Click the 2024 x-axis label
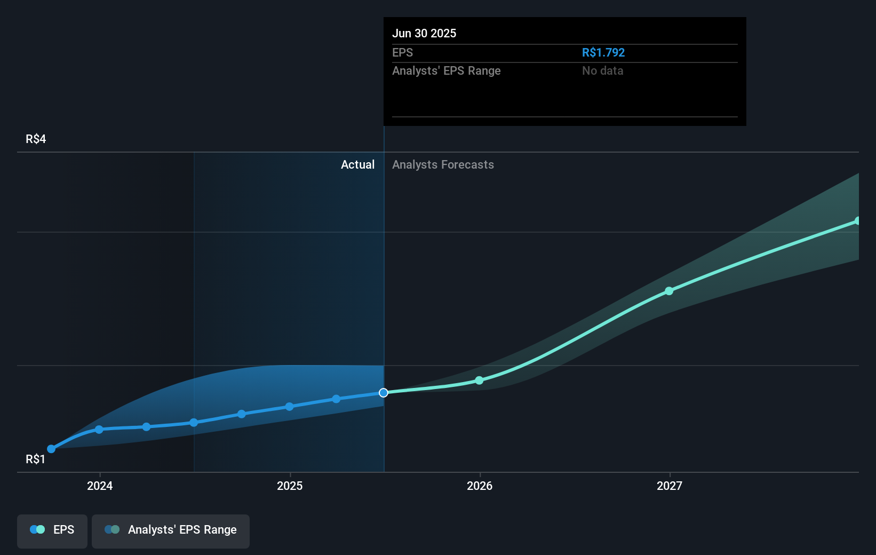This screenshot has height=555, width=876. [100, 486]
